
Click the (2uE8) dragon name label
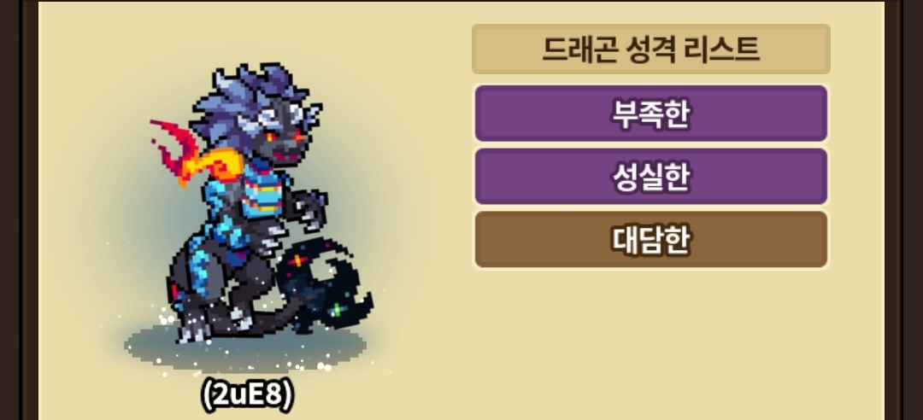(247, 398)
